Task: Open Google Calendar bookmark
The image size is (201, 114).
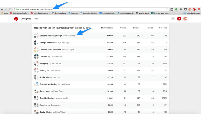Action: pos(107,13)
